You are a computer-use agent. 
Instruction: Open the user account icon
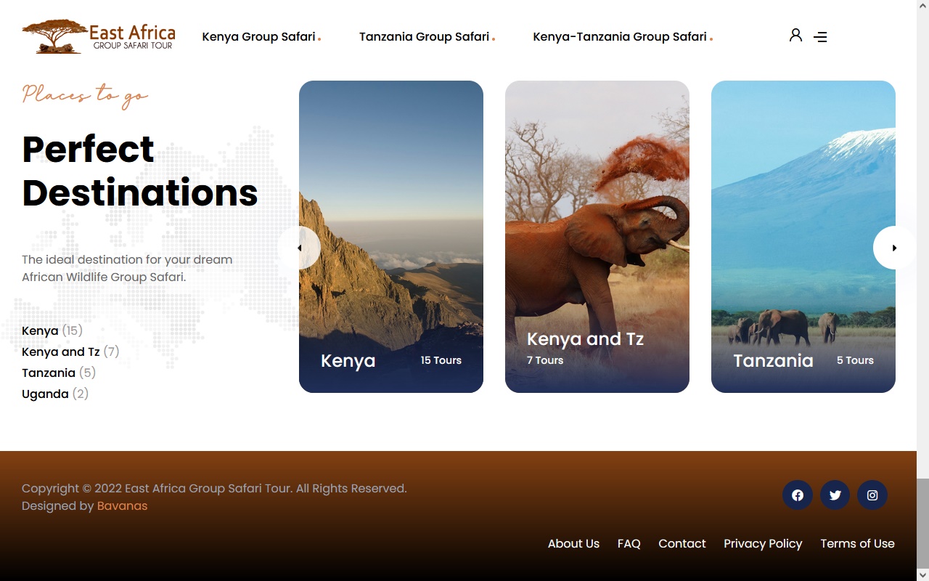tap(795, 36)
